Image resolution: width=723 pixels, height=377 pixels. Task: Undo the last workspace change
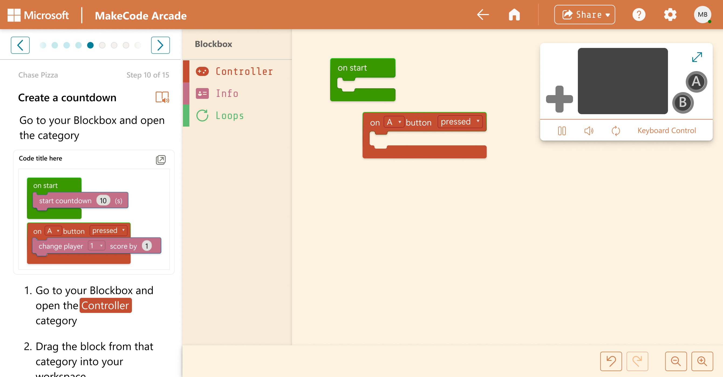pos(611,361)
